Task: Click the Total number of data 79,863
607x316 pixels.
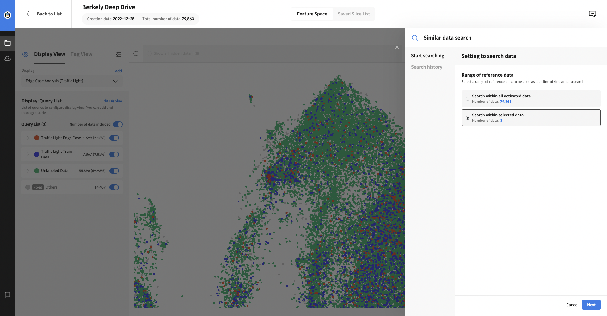Action: [x=168, y=19]
